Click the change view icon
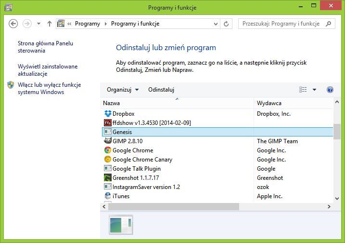The image size is (345, 243). pyautogui.click(x=303, y=90)
